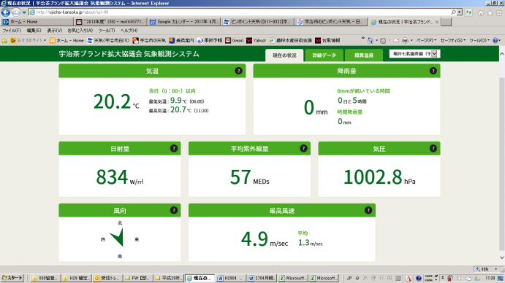The height and width of the screenshot is (283, 505).
Task: Click the help icon on the 降雨量 card
Action: coord(433,71)
